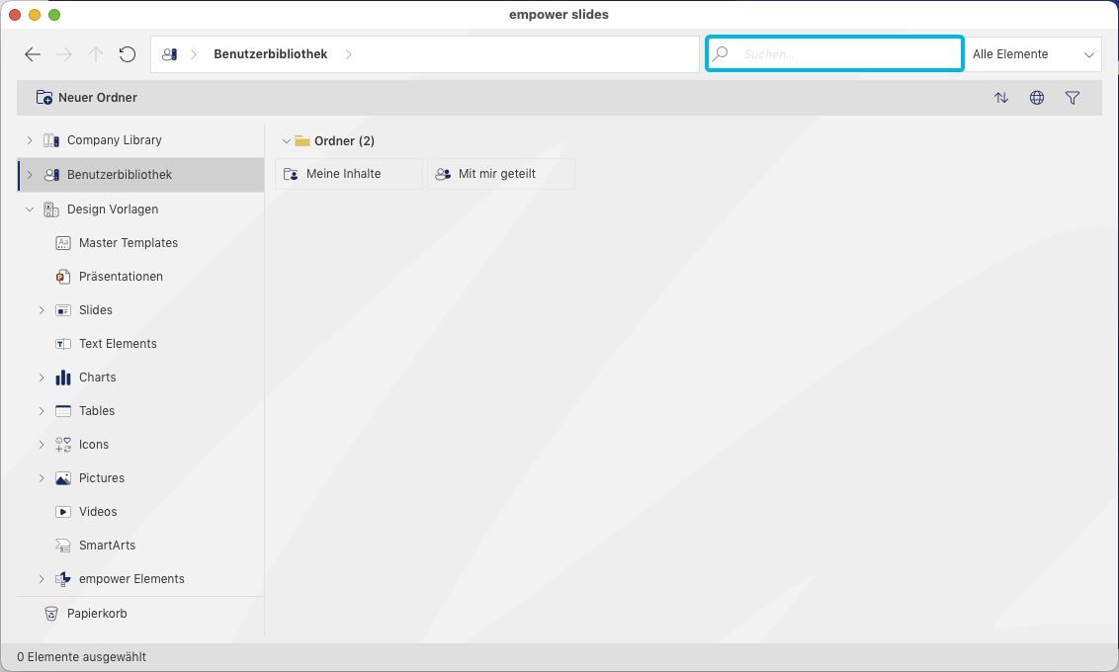Expand the Icons tree node
Image resolution: width=1119 pixels, height=672 pixels.
pos(42,445)
